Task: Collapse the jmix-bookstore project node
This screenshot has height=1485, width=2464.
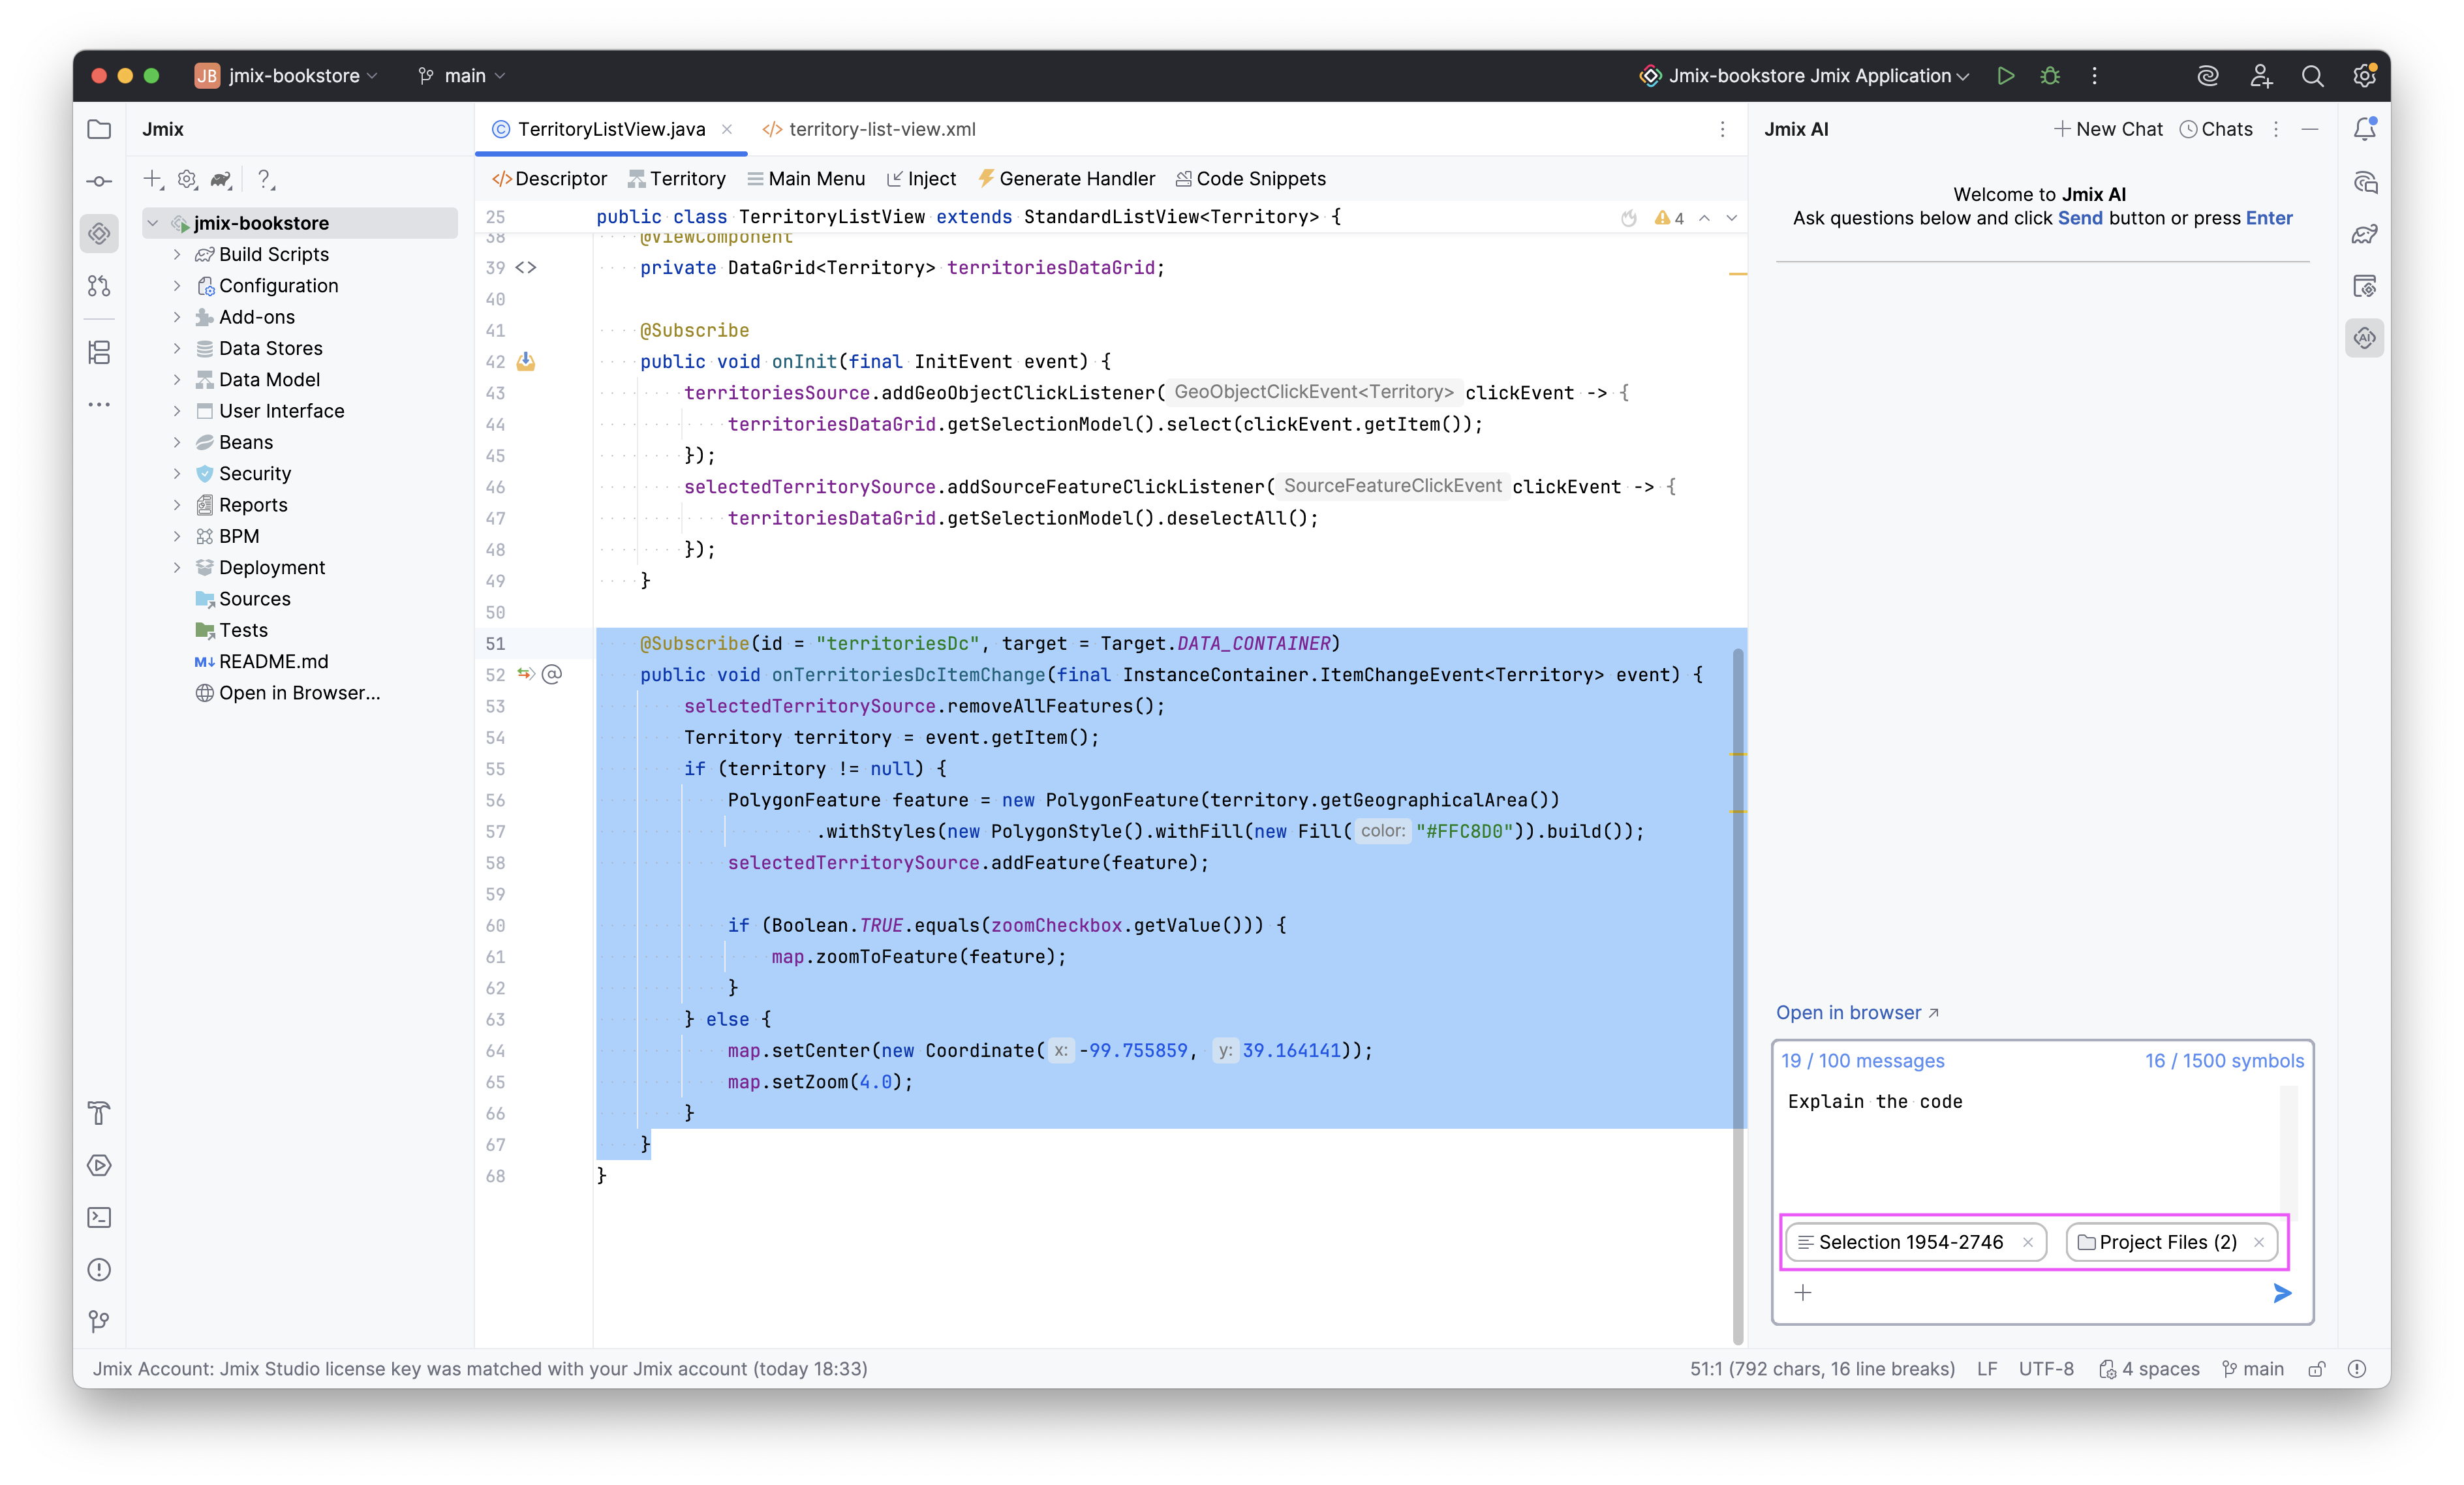Action: click(153, 222)
